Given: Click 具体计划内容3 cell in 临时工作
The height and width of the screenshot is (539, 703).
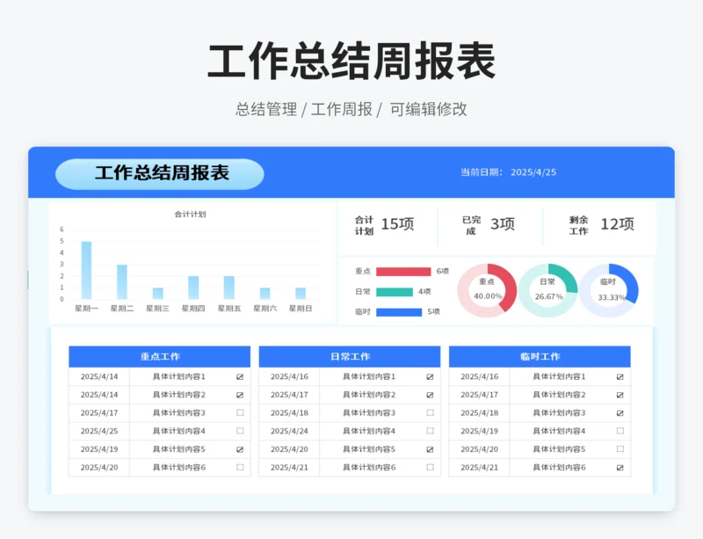Looking at the screenshot, I should [x=559, y=413].
